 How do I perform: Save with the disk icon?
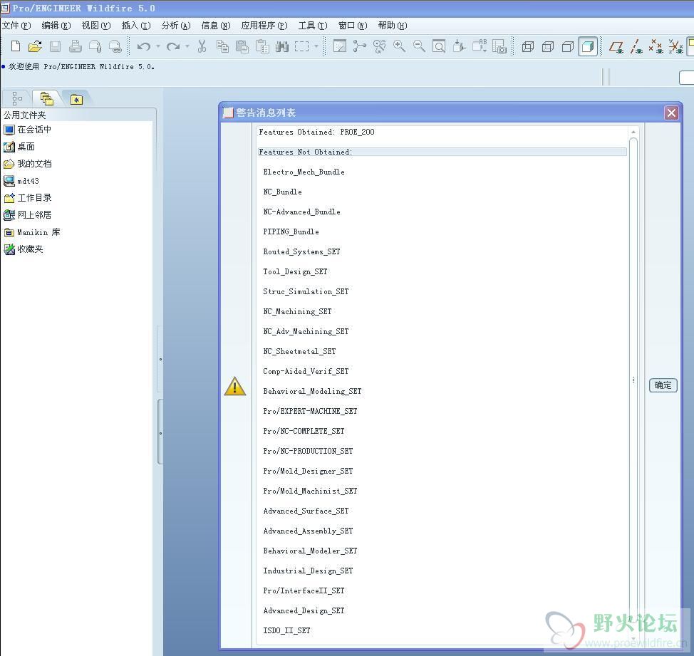pos(55,46)
